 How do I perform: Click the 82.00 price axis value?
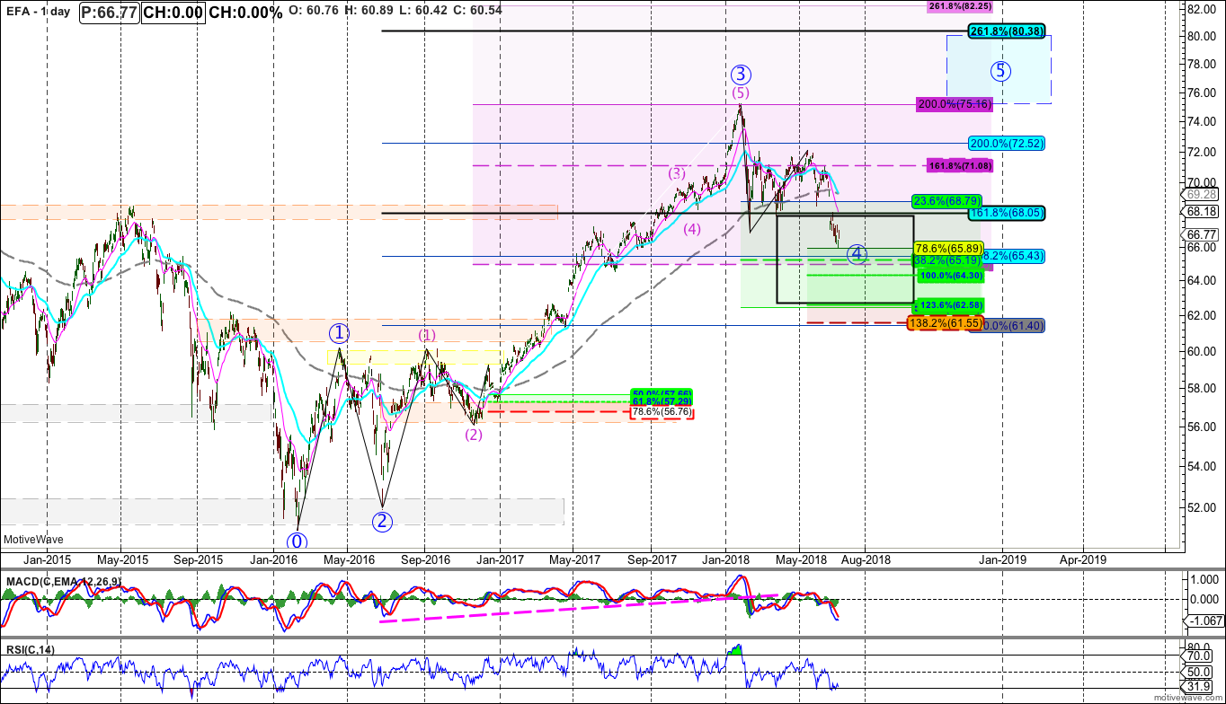coord(1200,9)
